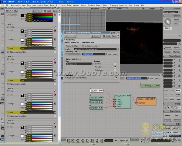Click the arrow Select tool icon
The image size is (182, 146).
pyautogui.click(x=168, y=22)
